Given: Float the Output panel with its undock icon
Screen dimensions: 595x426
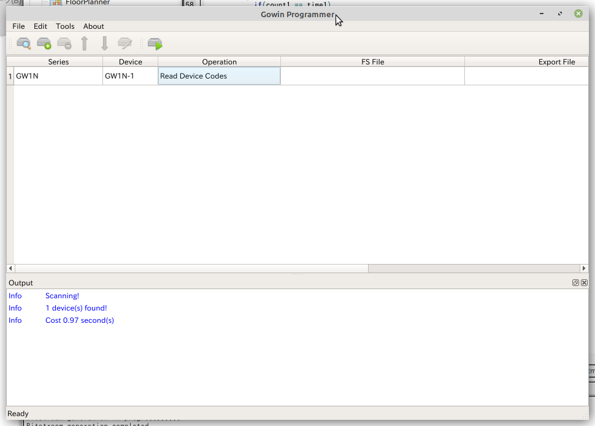Looking at the screenshot, I should 575,283.
